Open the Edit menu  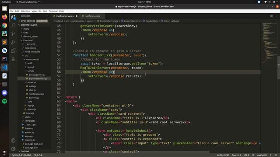coord(17,11)
